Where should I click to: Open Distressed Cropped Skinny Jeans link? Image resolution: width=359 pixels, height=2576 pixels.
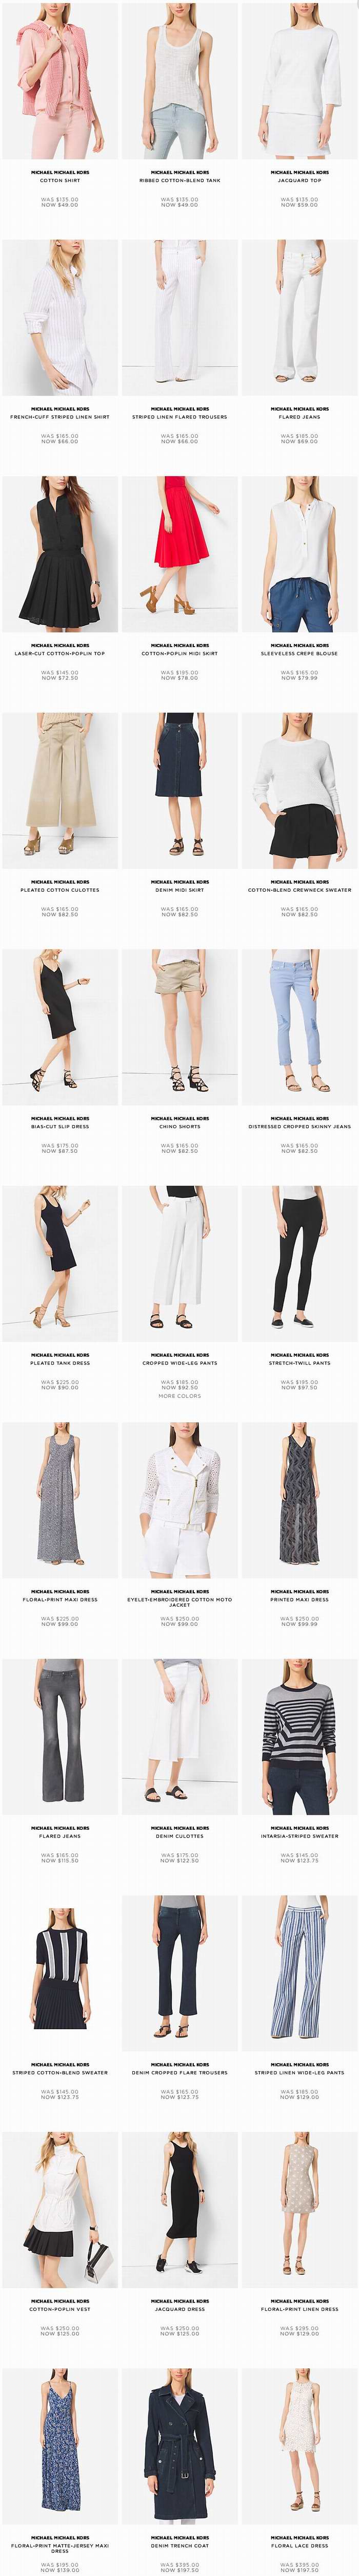pos(299,1126)
